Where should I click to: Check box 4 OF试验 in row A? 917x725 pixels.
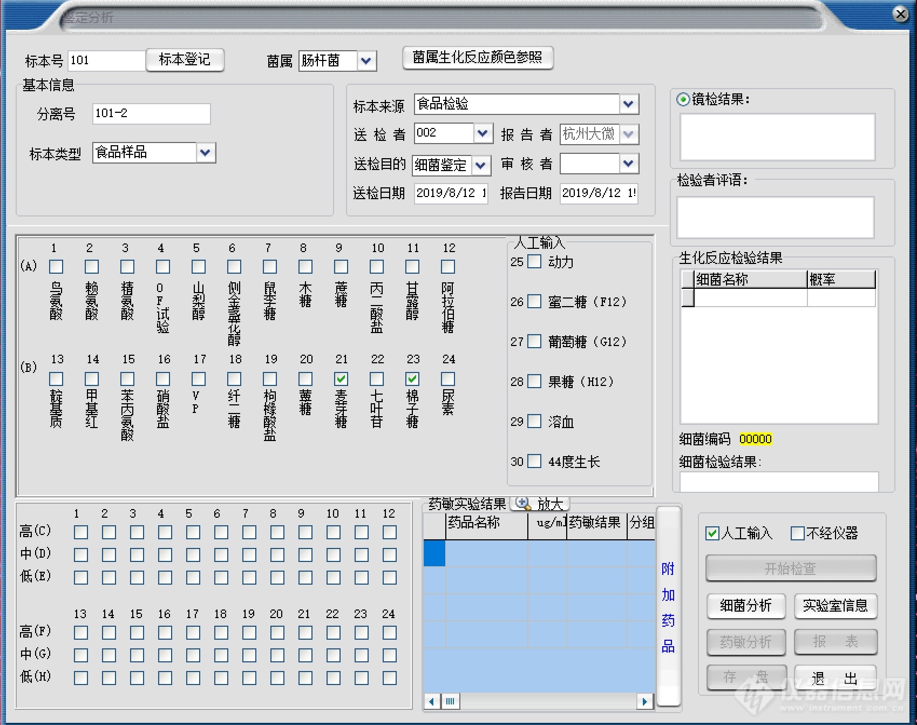click(x=163, y=267)
